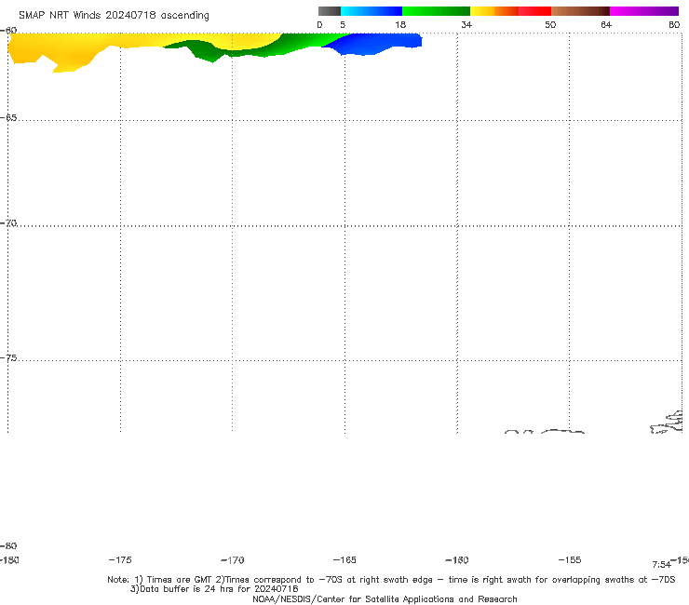
Task: Click the color bar label '18'
Action: coord(400,24)
